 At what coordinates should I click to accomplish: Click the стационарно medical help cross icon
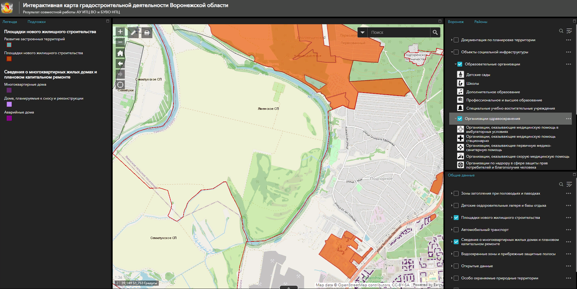pyautogui.click(x=460, y=138)
